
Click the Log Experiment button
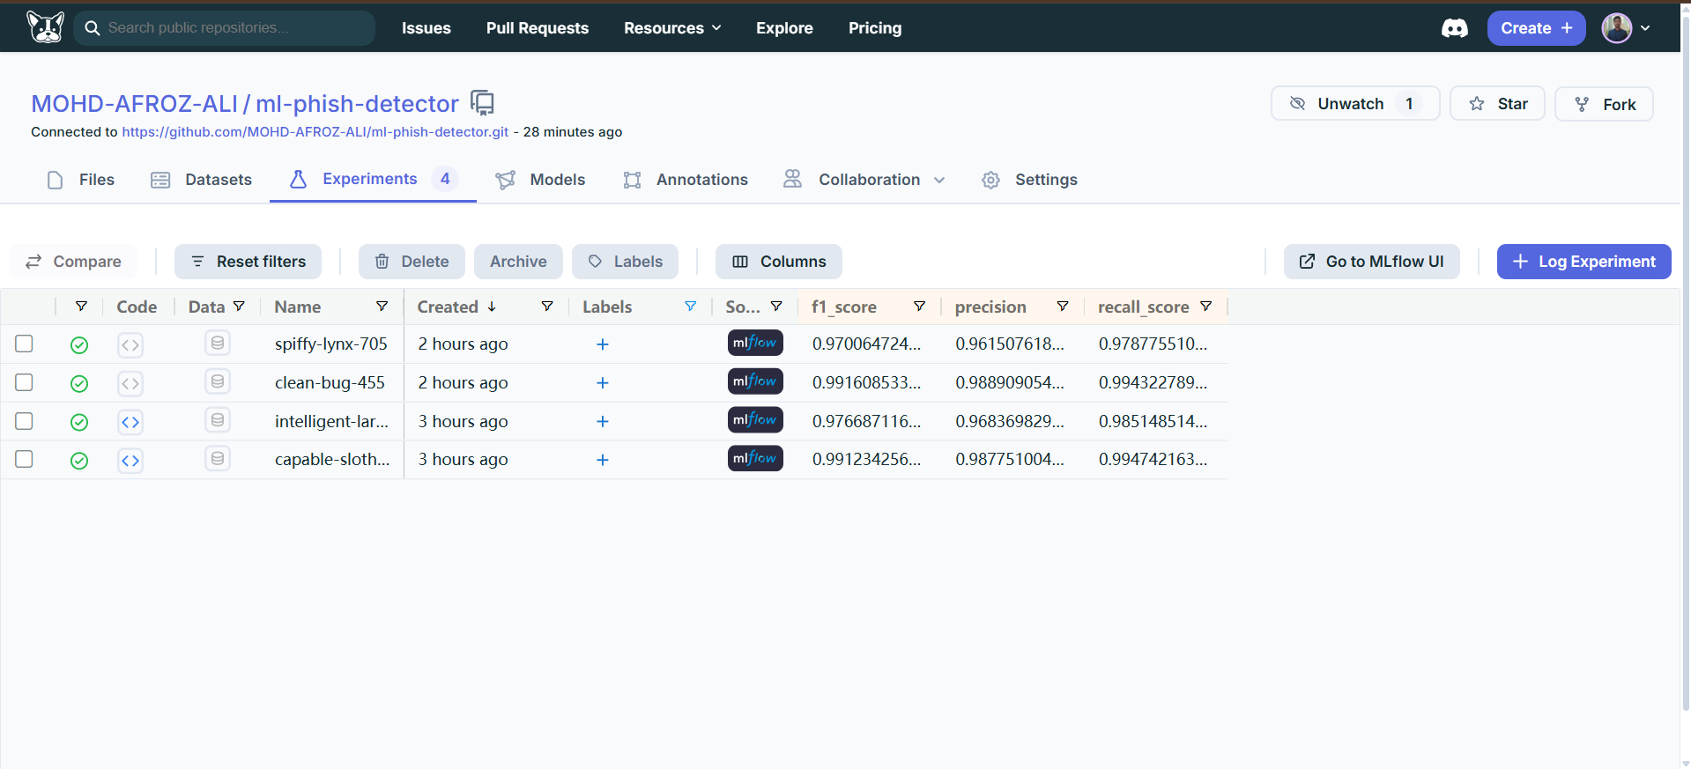pyautogui.click(x=1583, y=262)
